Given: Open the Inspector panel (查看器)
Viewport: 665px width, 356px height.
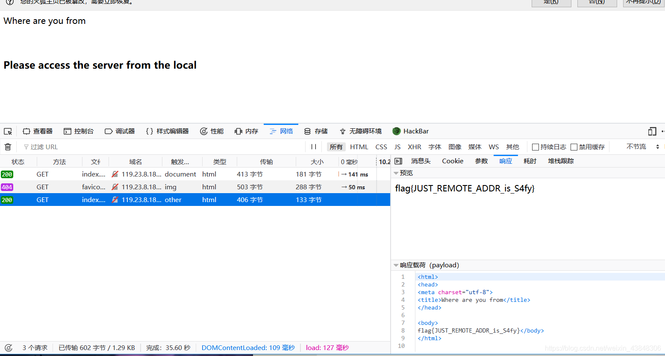Looking at the screenshot, I should (x=38, y=131).
